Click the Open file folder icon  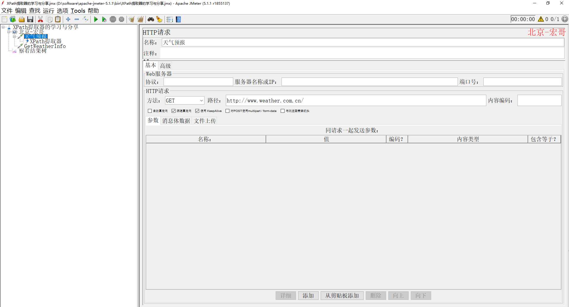(x=22, y=19)
